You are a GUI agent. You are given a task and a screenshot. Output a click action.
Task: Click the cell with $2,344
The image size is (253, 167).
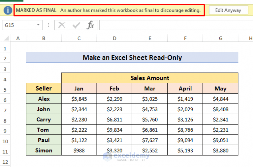pos(79,109)
